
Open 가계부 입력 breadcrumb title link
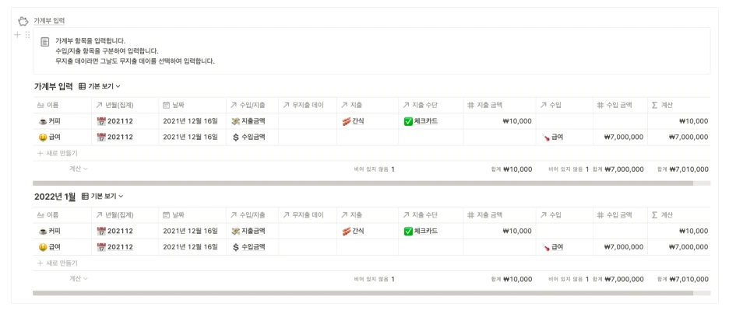49,21
